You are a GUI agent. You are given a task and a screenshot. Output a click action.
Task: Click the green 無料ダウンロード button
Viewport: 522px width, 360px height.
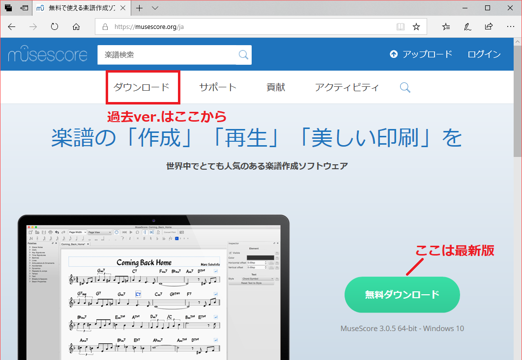point(402,295)
